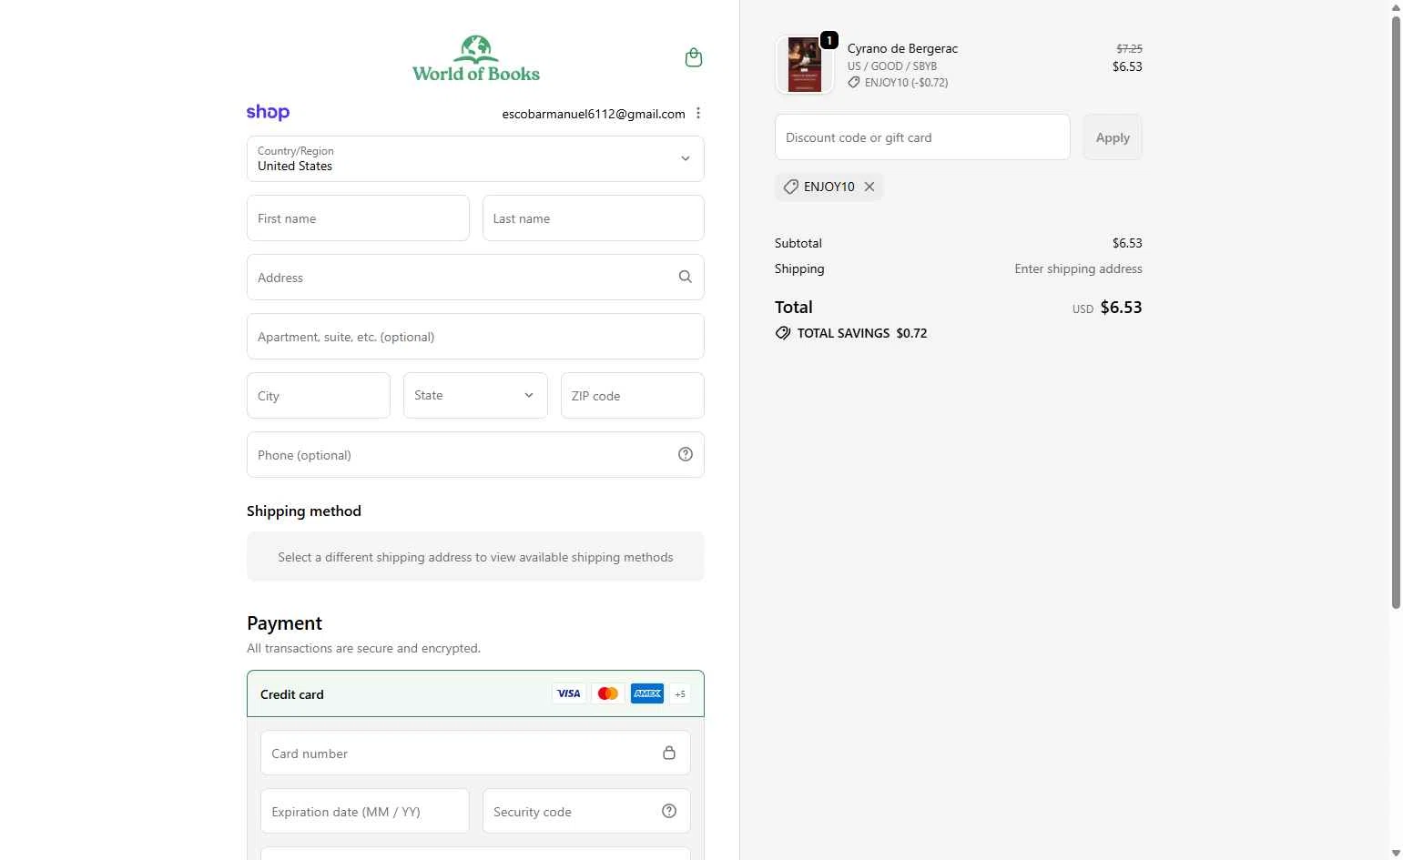This screenshot has width=1403, height=860.
Task: Open the account options three-dot menu
Action: (x=698, y=114)
